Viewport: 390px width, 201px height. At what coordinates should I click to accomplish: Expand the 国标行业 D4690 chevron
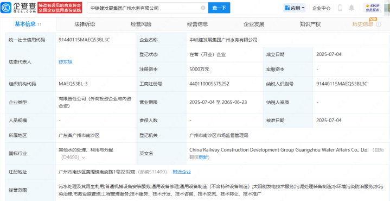[83, 158]
